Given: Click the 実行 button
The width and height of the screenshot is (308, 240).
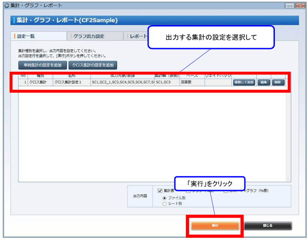Looking at the screenshot, I should [x=215, y=226].
